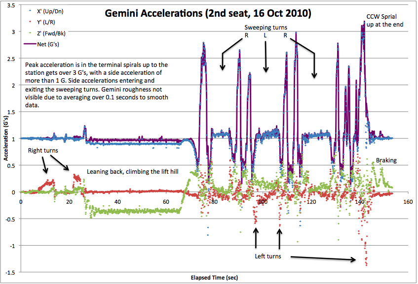Screen dimensions: 418x284
Task: Click the Y' (L/R) legend entry
Action: pyautogui.click(x=42, y=22)
